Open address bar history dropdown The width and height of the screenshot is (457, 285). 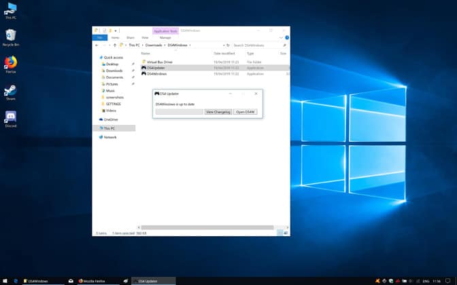(224, 45)
